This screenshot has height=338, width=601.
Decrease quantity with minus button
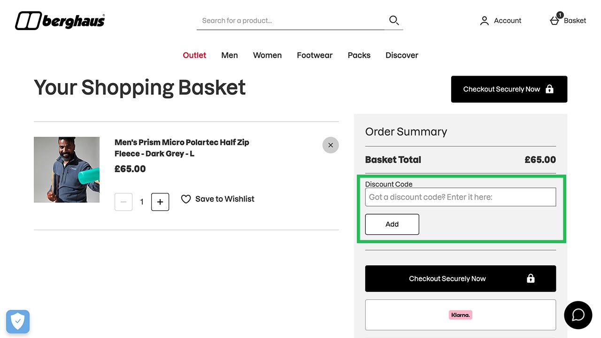tap(123, 202)
